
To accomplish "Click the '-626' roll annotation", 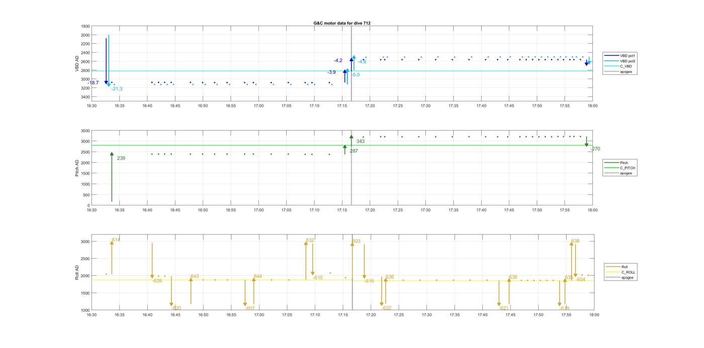I will (157, 281).
